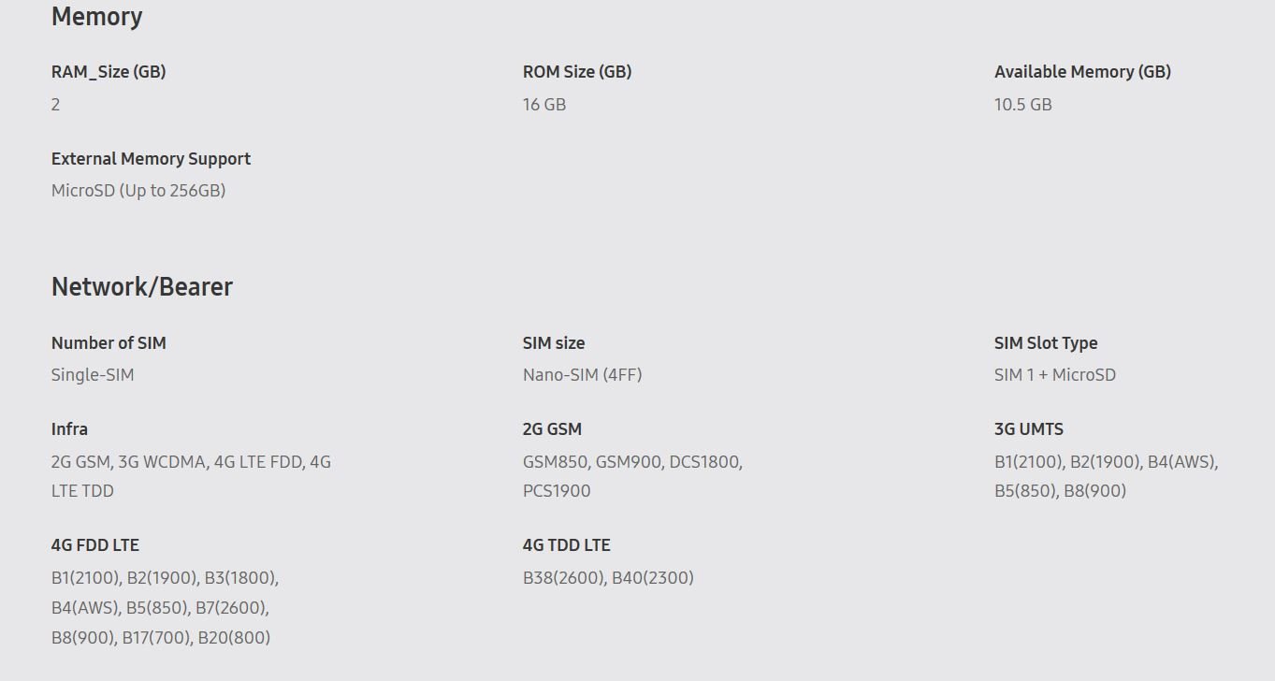Click the SIM Slot Type label

coord(1045,343)
